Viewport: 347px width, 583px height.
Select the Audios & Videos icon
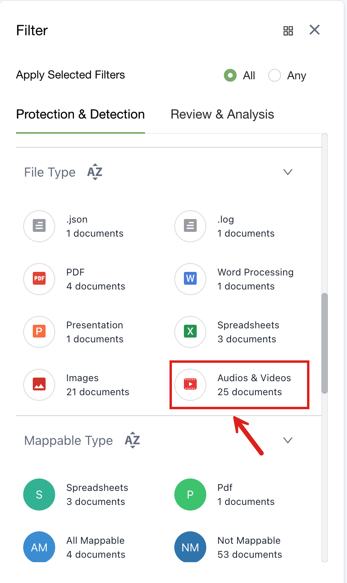pyautogui.click(x=190, y=385)
